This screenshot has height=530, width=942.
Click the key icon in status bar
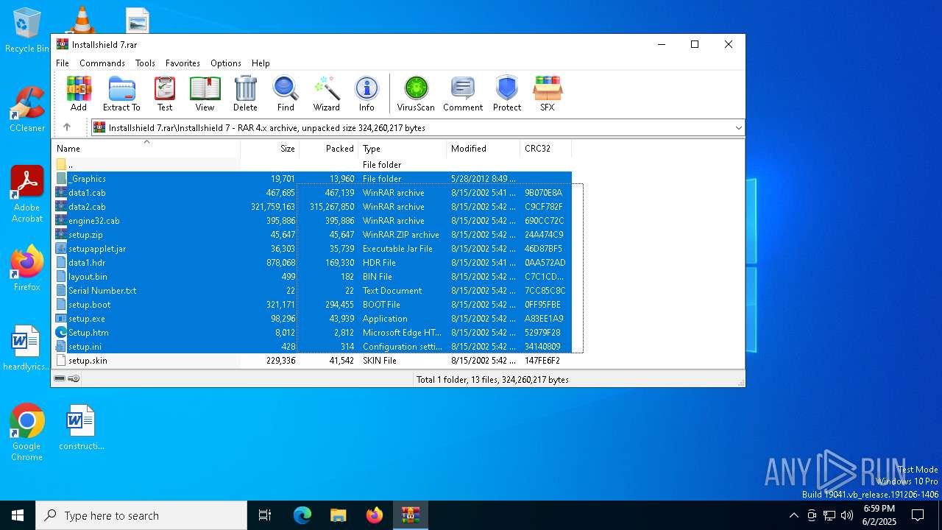[74, 378]
